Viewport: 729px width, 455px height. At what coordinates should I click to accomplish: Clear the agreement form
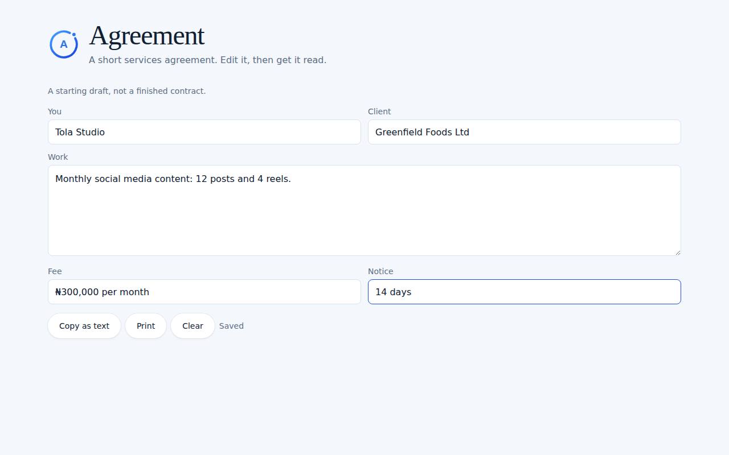(193, 326)
